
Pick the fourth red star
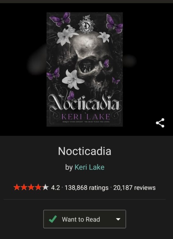38,187
